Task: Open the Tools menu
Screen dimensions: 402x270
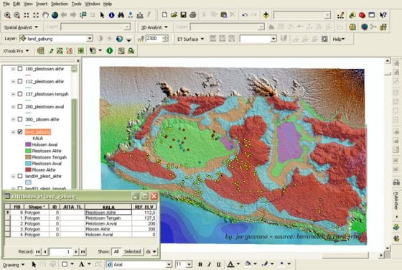Action: click(x=76, y=4)
